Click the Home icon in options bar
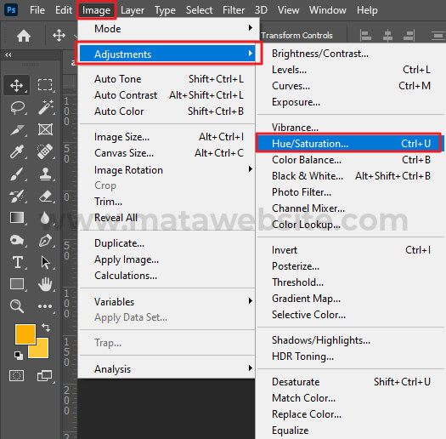 [x=24, y=36]
